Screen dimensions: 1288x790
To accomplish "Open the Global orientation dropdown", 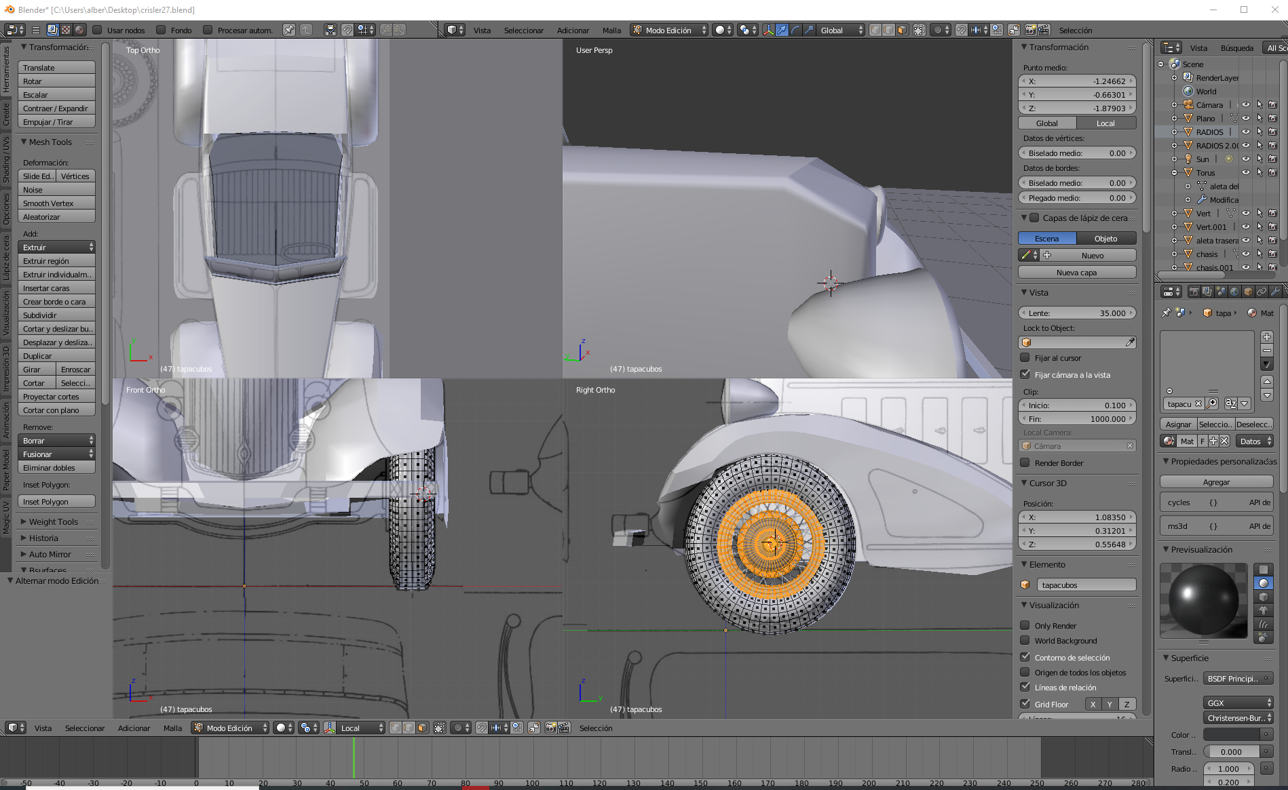I will [x=841, y=30].
